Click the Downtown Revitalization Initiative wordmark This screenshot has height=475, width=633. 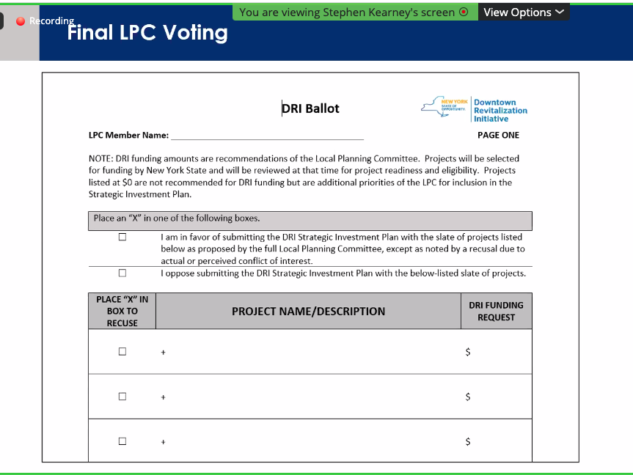501,108
